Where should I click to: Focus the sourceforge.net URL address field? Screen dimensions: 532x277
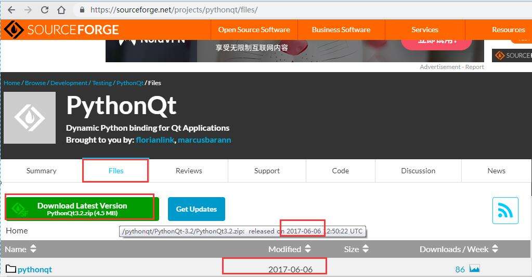(174, 10)
